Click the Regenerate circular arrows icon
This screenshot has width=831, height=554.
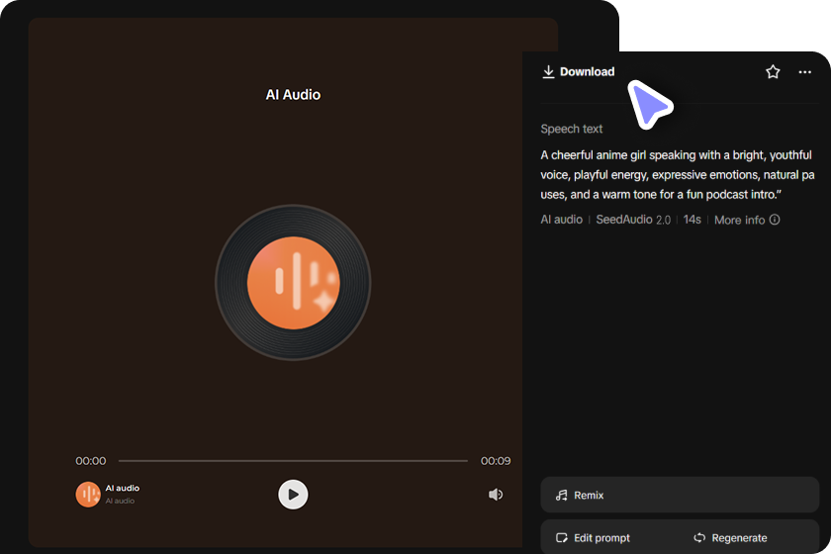pyautogui.click(x=699, y=537)
